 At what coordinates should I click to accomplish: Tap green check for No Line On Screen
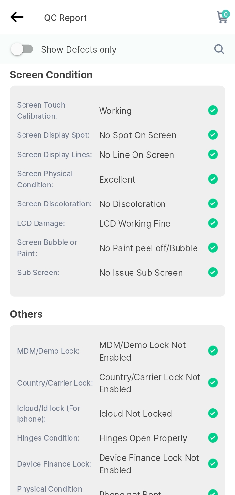213,154
